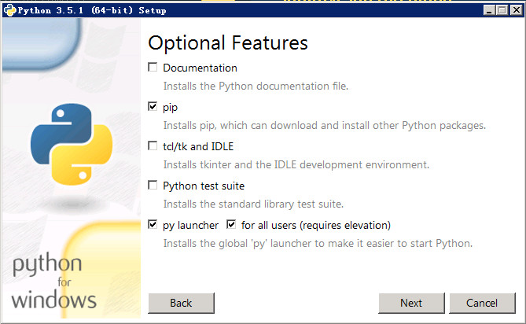This screenshot has height=324, width=526.
Task: Click the "python for windows" text logo
Action: [x=55, y=282]
